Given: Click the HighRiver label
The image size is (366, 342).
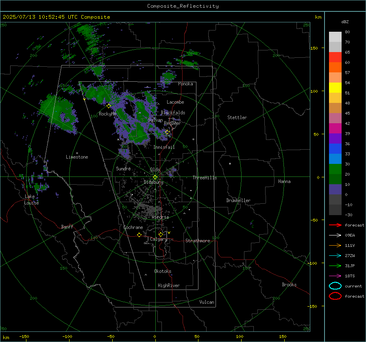Looking at the screenshot, I should (169, 285).
